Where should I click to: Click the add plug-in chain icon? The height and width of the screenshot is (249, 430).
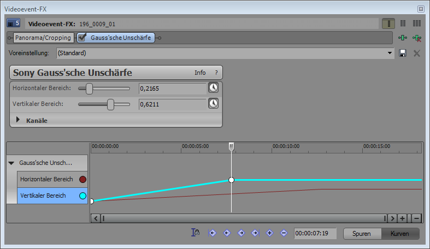[x=403, y=38]
